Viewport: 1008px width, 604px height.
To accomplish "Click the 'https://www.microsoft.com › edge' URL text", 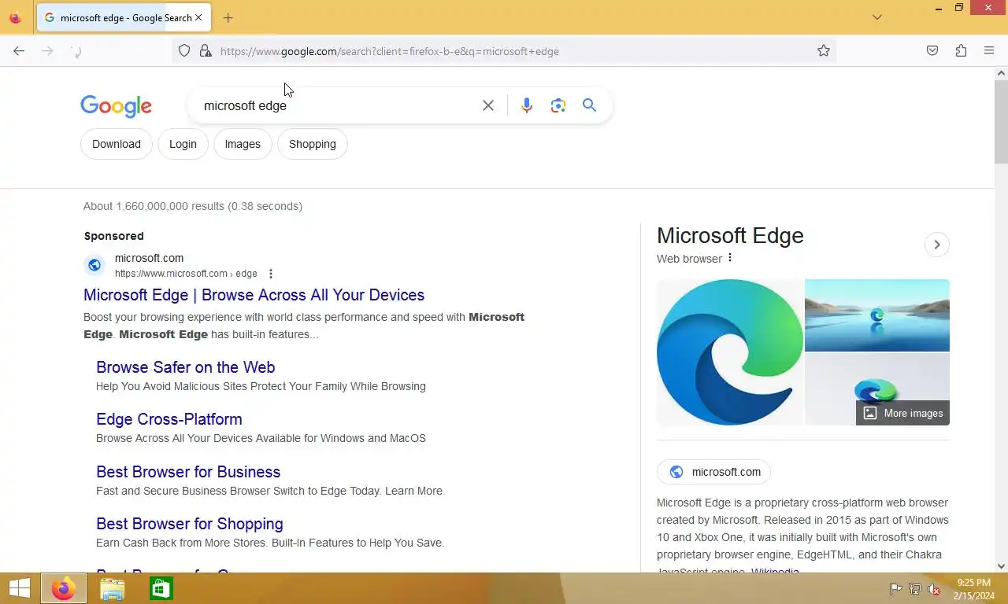I will tap(186, 274).
